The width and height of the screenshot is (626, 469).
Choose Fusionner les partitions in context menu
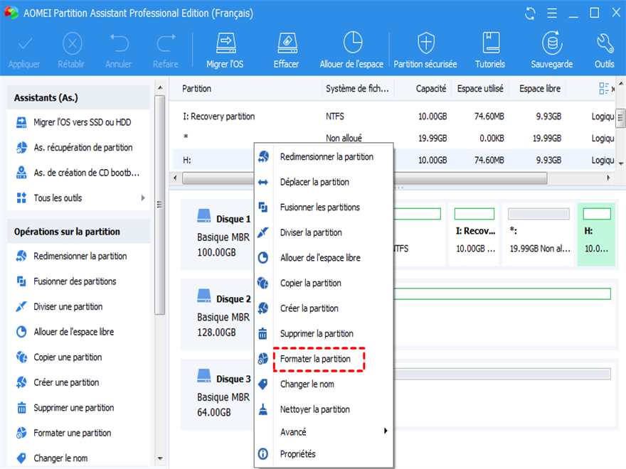pos(324,207)
